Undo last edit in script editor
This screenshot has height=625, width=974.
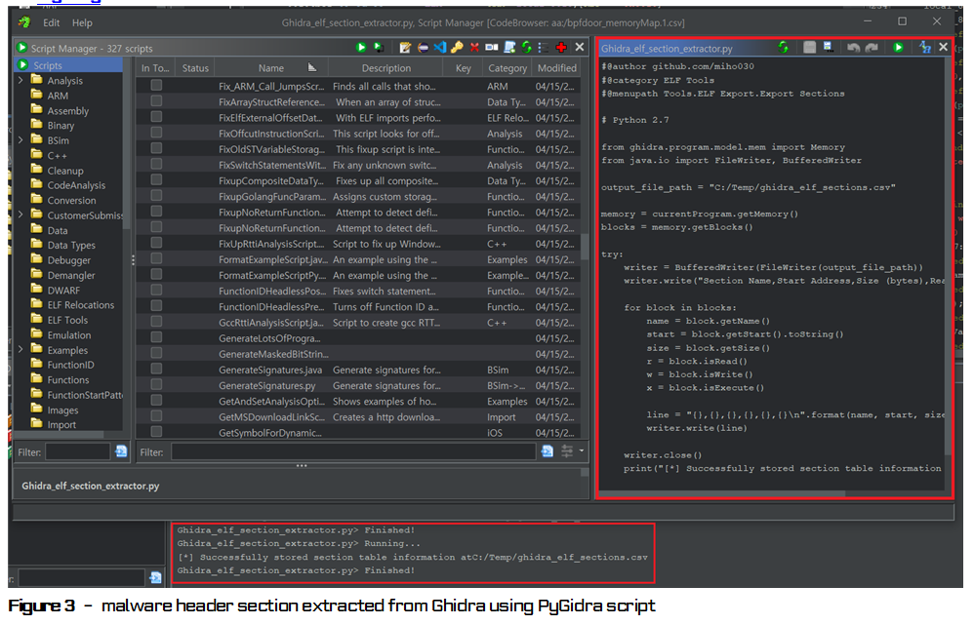point(854,47)
